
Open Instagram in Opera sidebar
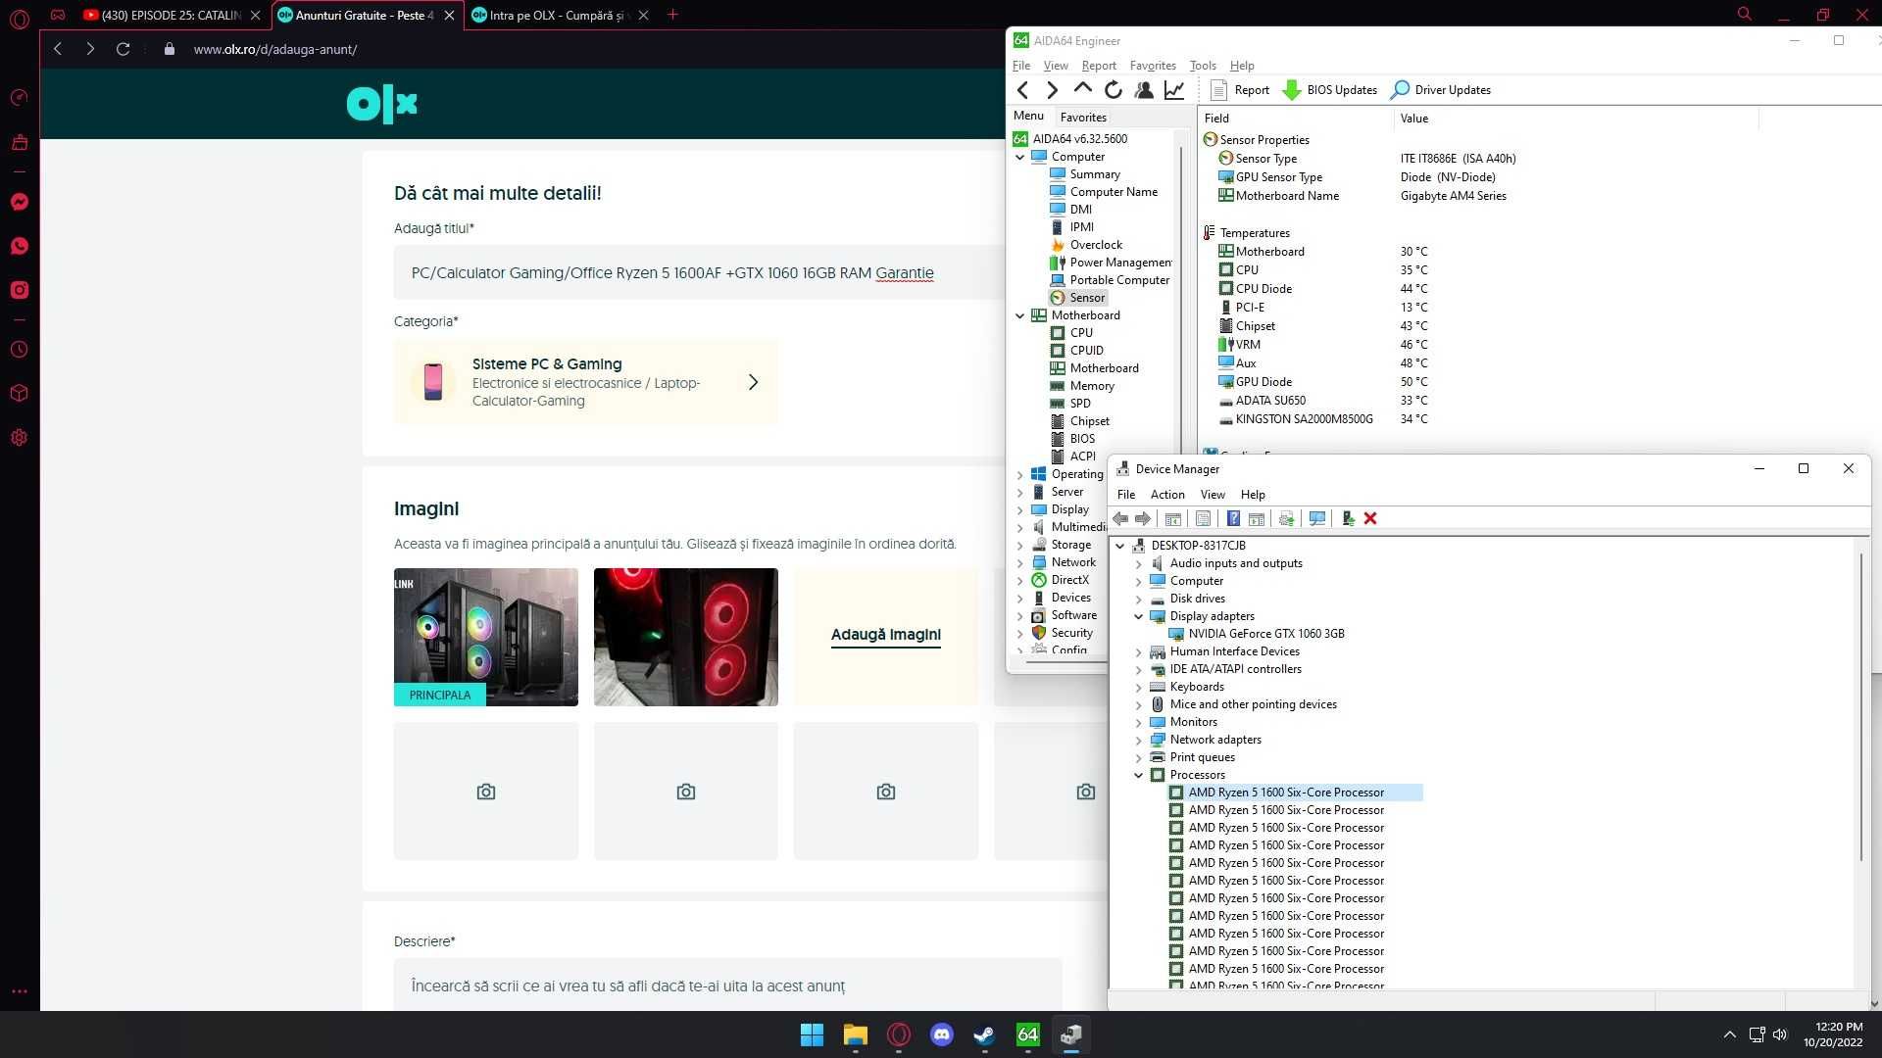point(20,290)
